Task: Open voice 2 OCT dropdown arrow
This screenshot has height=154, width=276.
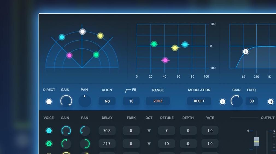Action: (x=149, y=144)
